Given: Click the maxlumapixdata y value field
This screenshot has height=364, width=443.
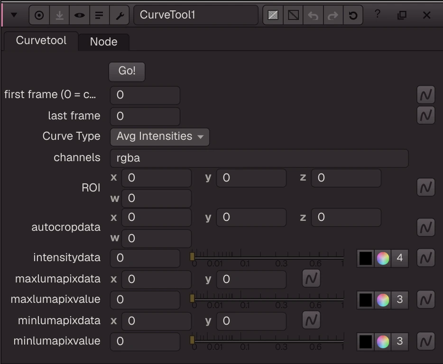Looking at the screenshot, I should (x=251, y=280).
